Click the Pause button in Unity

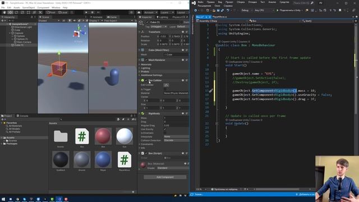[92, 12]
